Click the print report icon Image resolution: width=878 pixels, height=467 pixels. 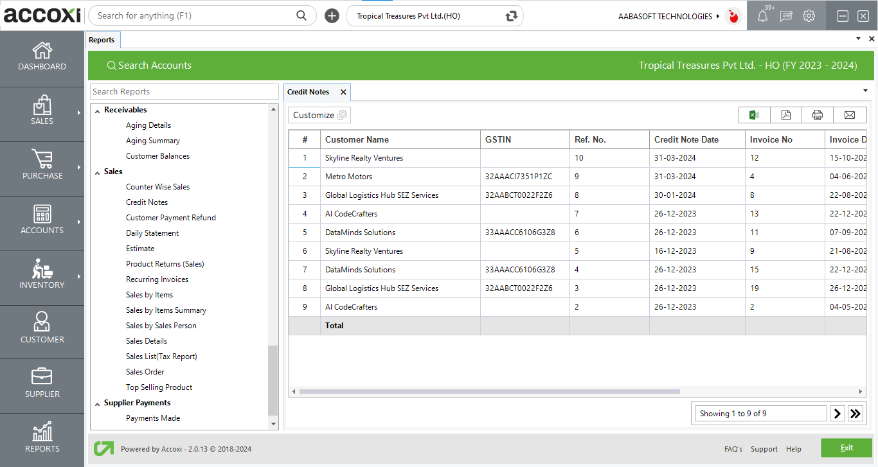[x=817, y=115]
